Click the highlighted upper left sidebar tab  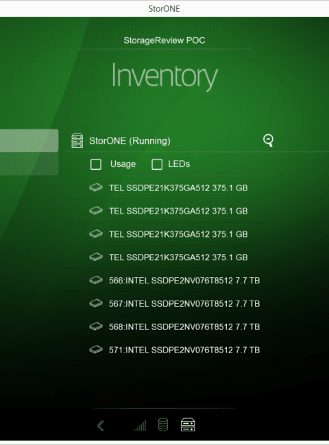(29, 140)
